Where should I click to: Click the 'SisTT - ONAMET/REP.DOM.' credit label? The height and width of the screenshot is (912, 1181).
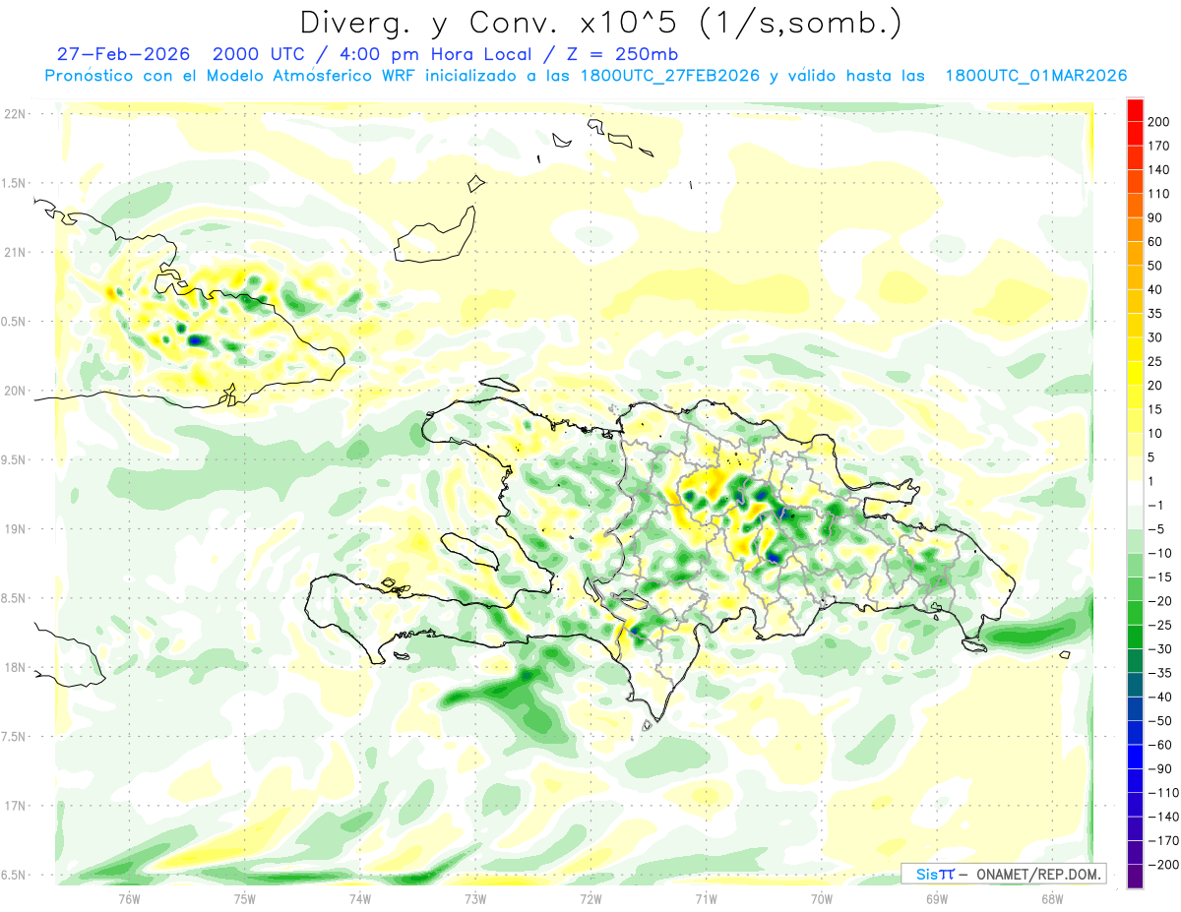1003,874
